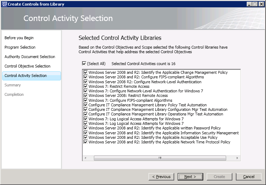266x185 pixels.
Task: Click the horizontal scrollbar thumb
Action: pos(160,158)
